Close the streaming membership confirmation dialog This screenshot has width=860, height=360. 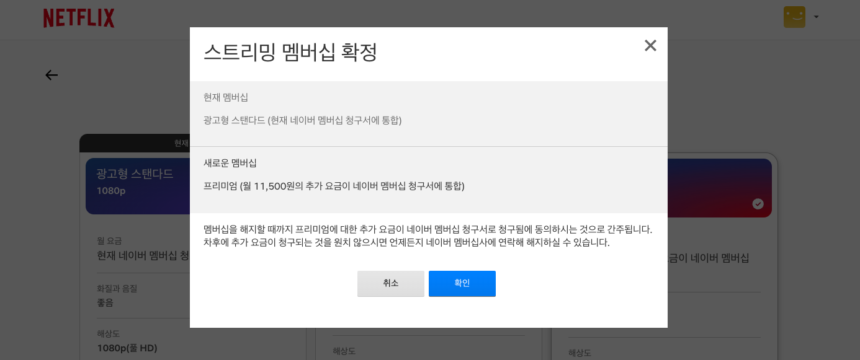650,45
